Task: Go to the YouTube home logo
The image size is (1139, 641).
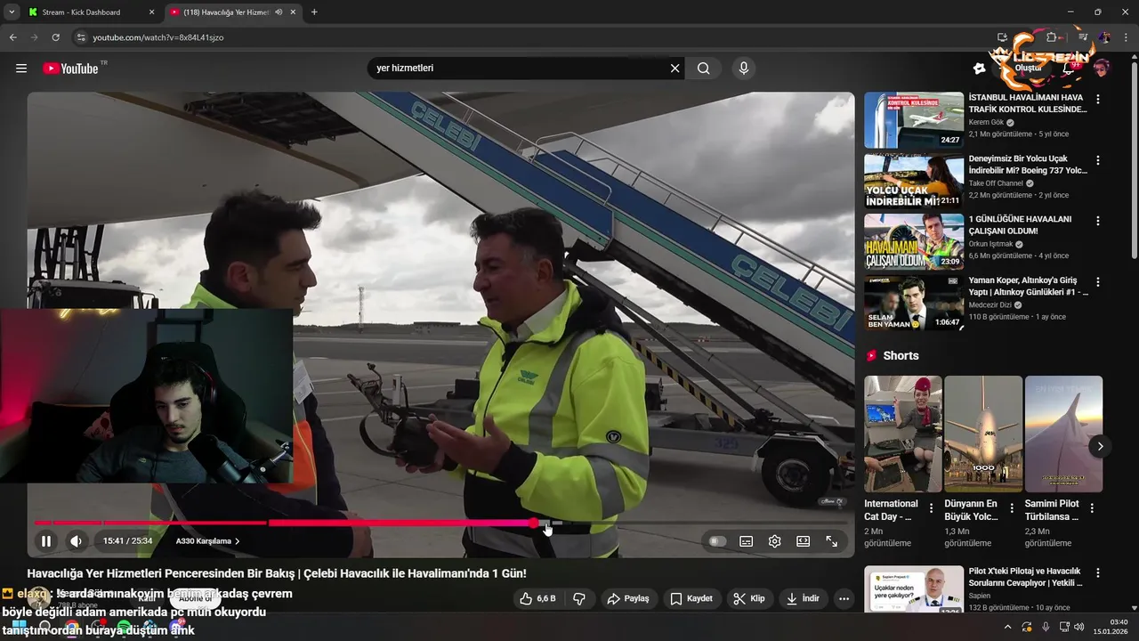Action: tap(71, 69)
